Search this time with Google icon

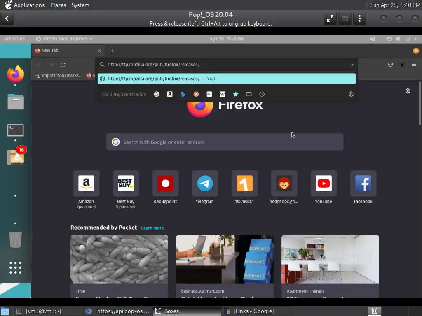click(156, 94)
